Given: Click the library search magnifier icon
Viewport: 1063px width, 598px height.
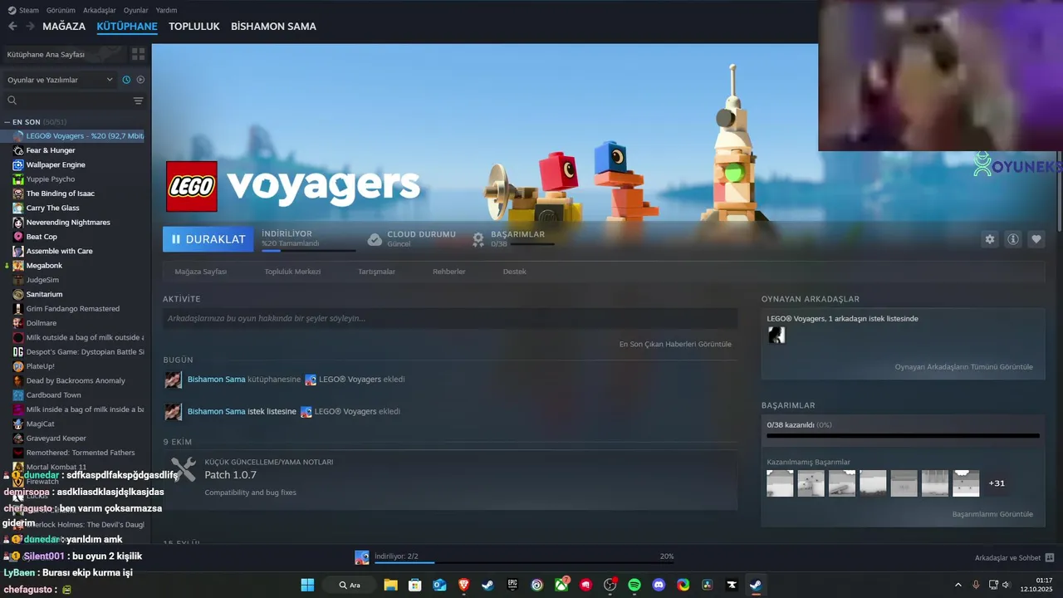Looking at the screenshot, I should pyautogui.click(x=12, y=100).
